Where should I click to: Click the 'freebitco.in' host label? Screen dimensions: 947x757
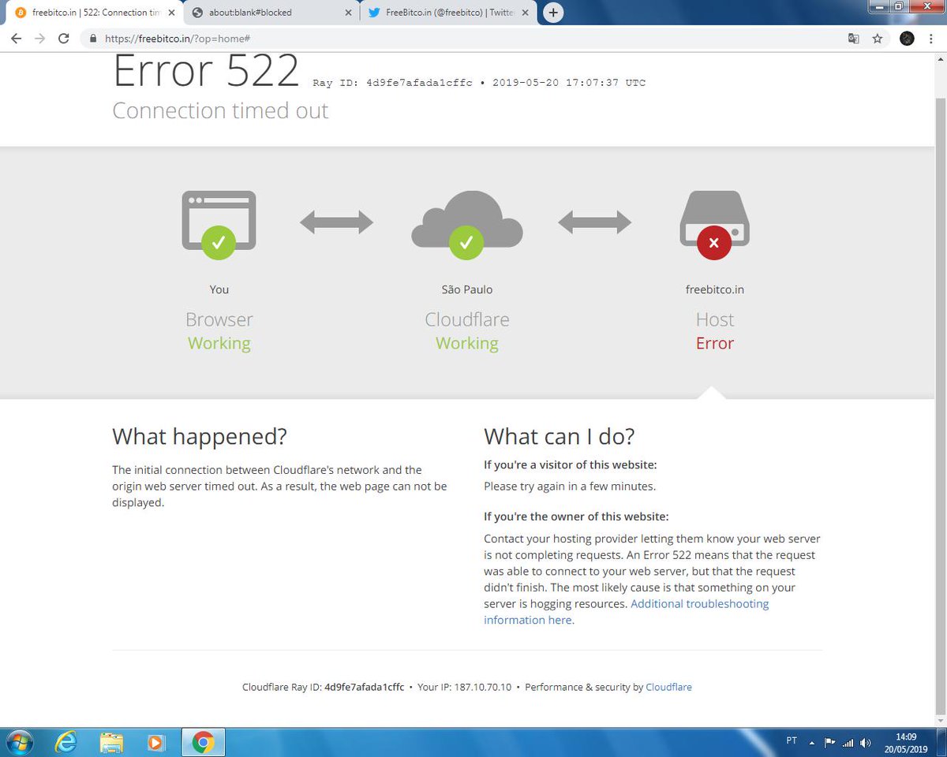tap(715, 289)
